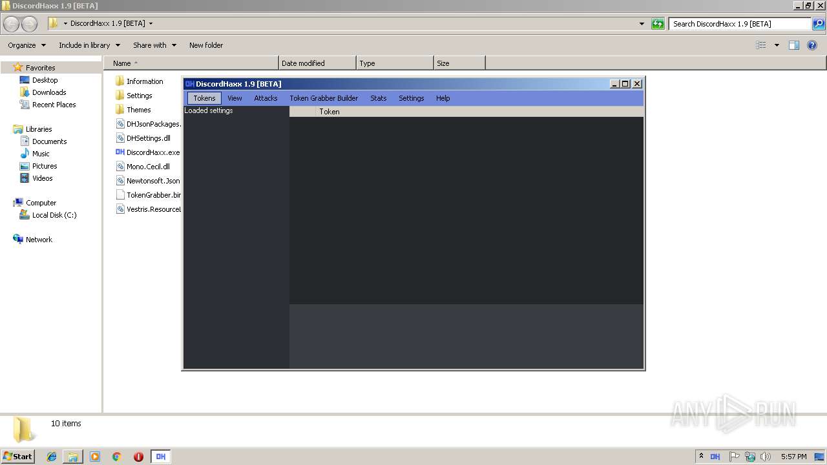Open the Pictures library
The height and width of the screenshot is (465, 827).
[x=45, y=166]
